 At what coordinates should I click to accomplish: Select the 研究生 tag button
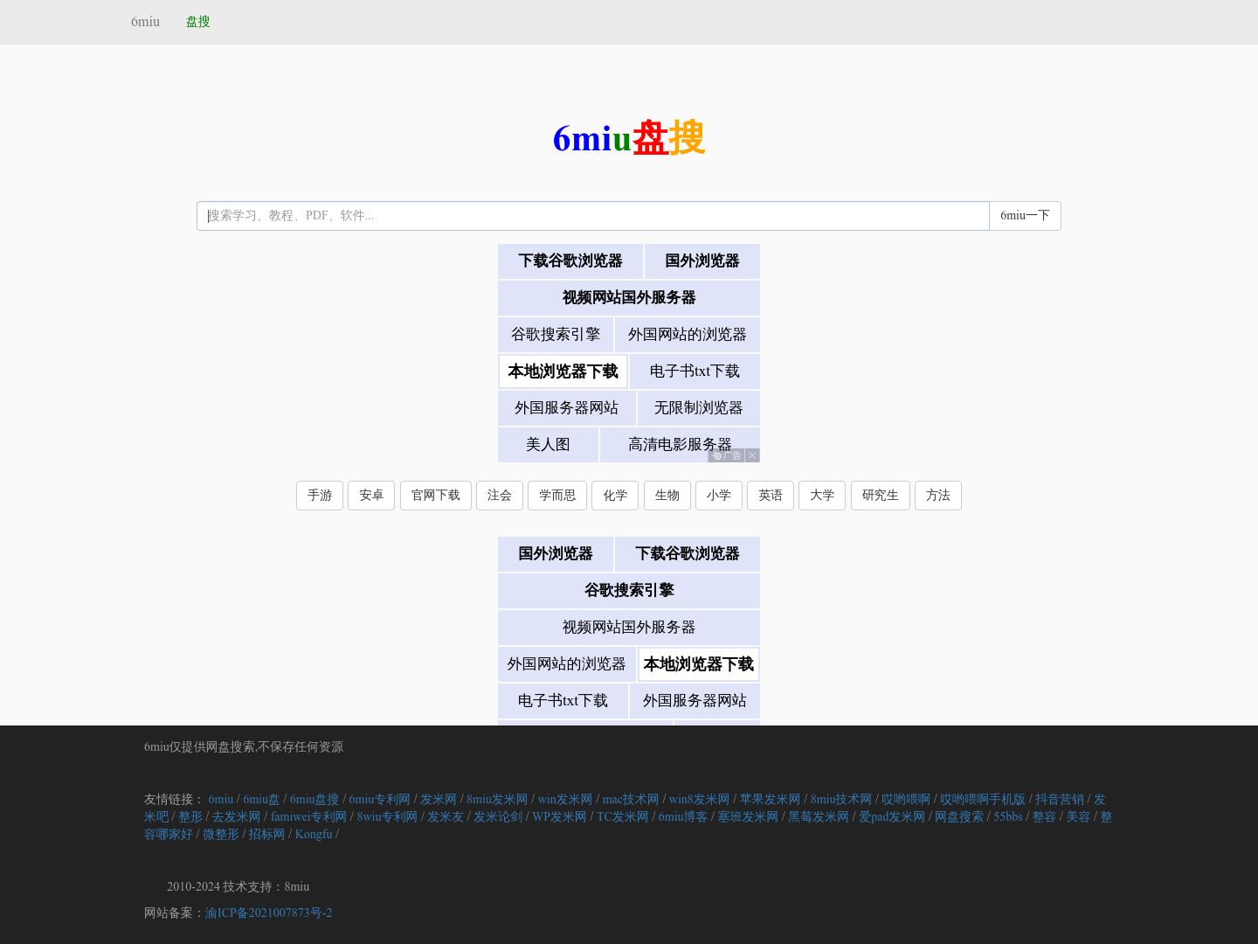click(x=881, y=496)
